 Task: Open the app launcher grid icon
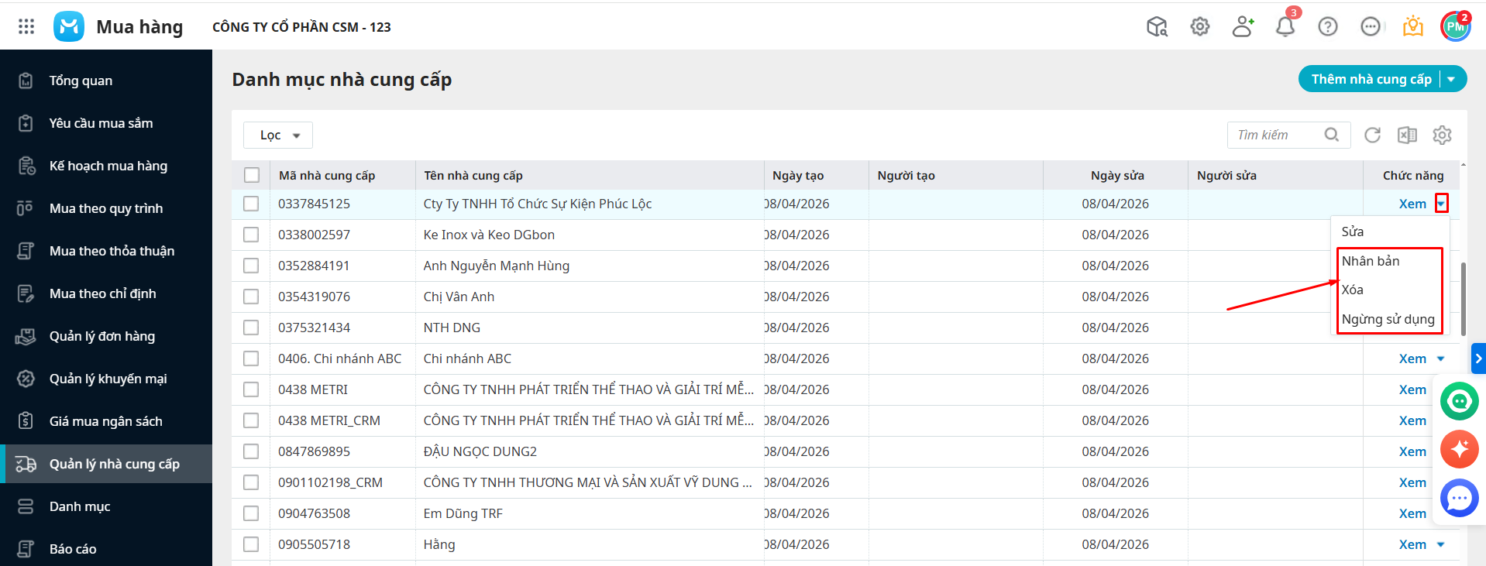coord(26,26)
